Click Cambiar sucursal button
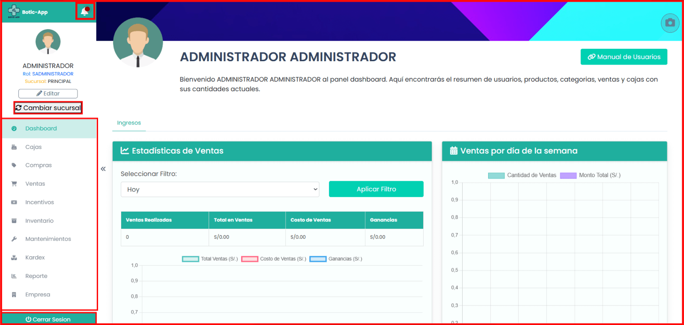 (48, 108)
